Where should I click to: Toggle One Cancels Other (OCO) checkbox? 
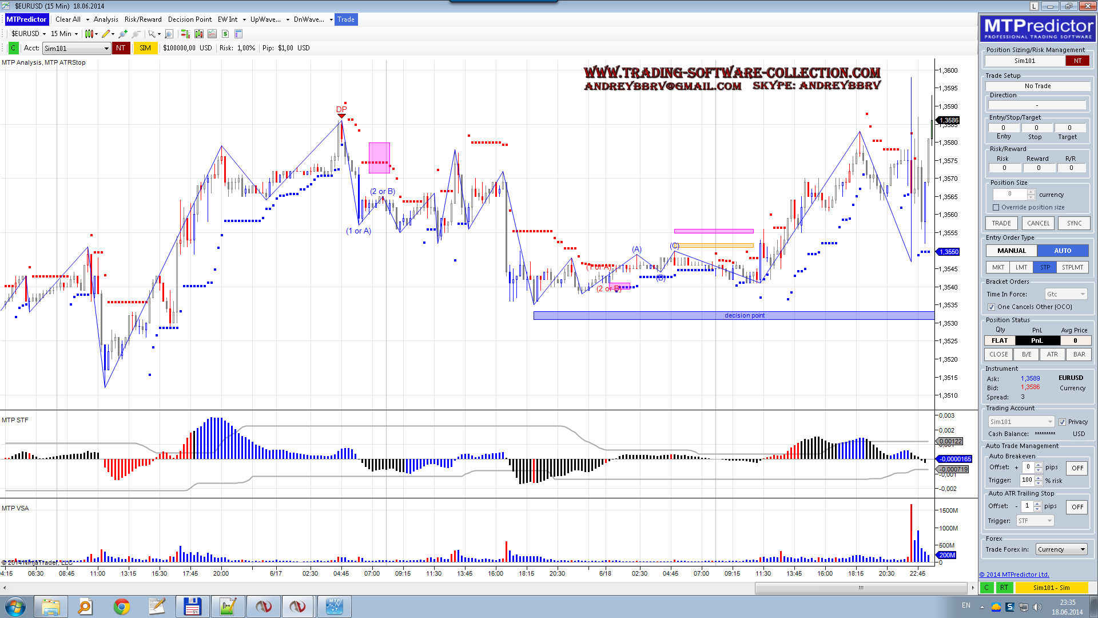click(x=991, y=307)
